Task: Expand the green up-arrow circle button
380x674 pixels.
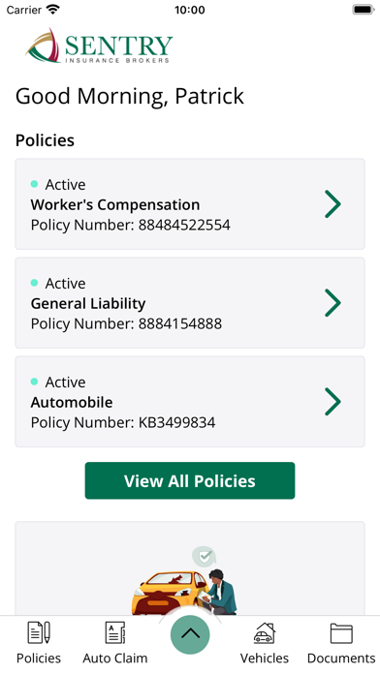Action: tap(190, 634)
